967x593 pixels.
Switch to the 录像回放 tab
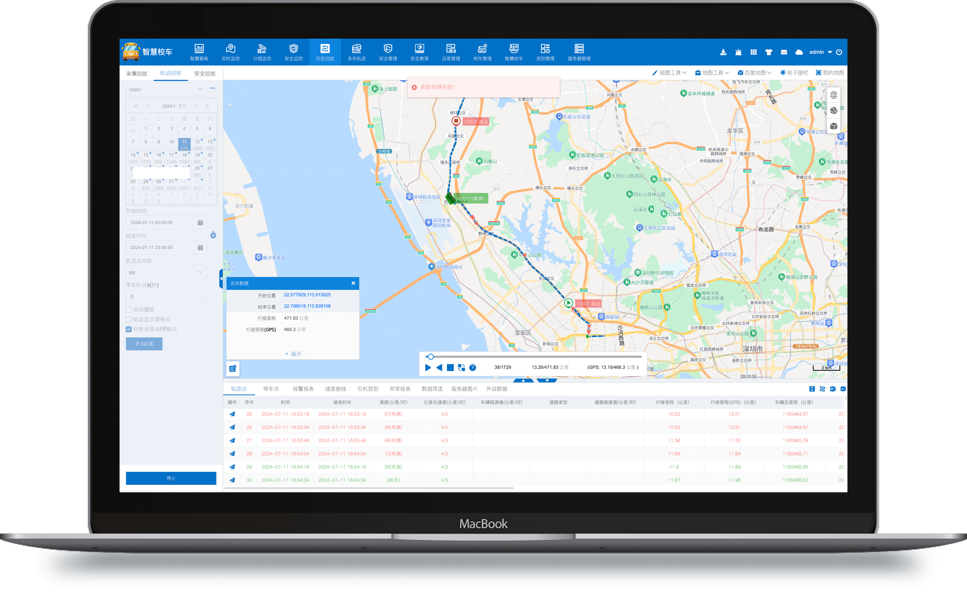[x=136, y=73]
